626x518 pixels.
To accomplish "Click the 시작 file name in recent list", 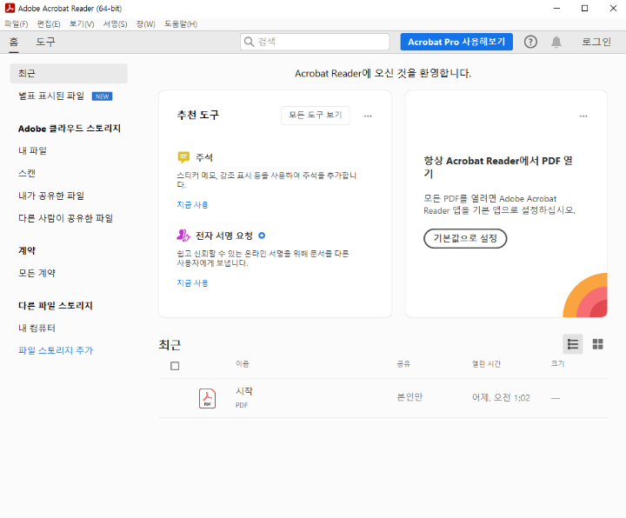I will pos(244,391).
